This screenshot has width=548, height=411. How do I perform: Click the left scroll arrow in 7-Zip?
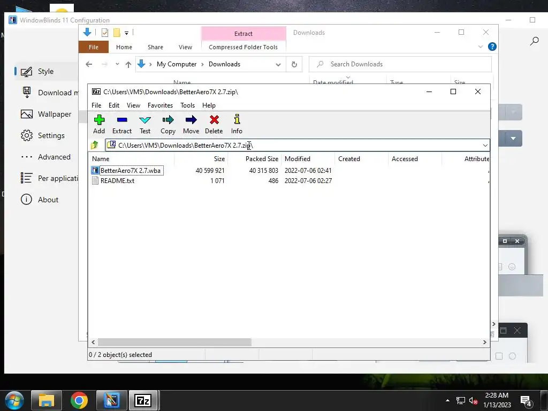click(x=93, y=342)
